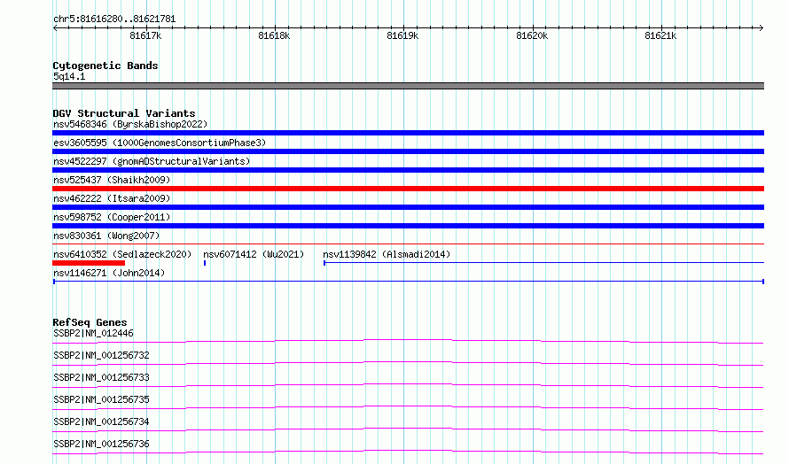Click the nsv462222 (Itsara2009) label
This screenshot has width=789, height=464.
pyautogui.click(x=112, y=198)
